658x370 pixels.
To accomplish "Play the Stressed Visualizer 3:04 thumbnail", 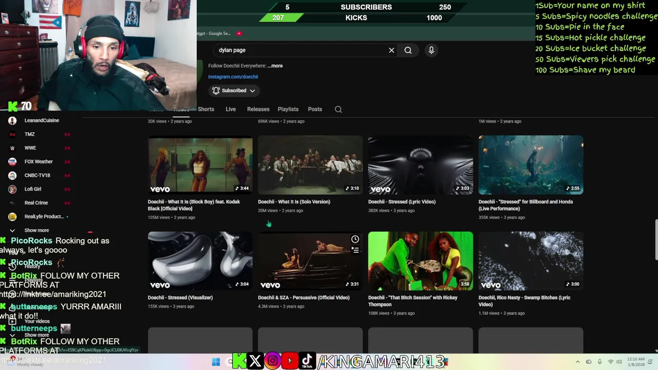I will click(x=200, y=261).
